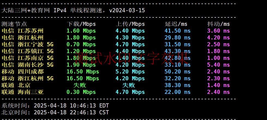Click latency value 33.10 ms
Viewport: 267px width, 120px height.
[x=178, y=65]
